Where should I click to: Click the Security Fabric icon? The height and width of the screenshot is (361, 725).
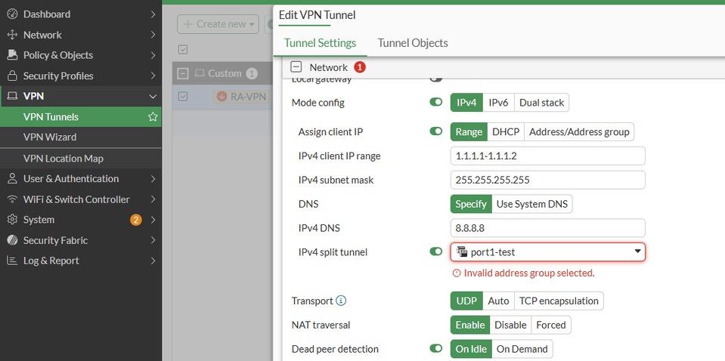click(x=11, y=240)
